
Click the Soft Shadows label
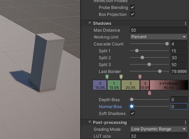[112, 114]
